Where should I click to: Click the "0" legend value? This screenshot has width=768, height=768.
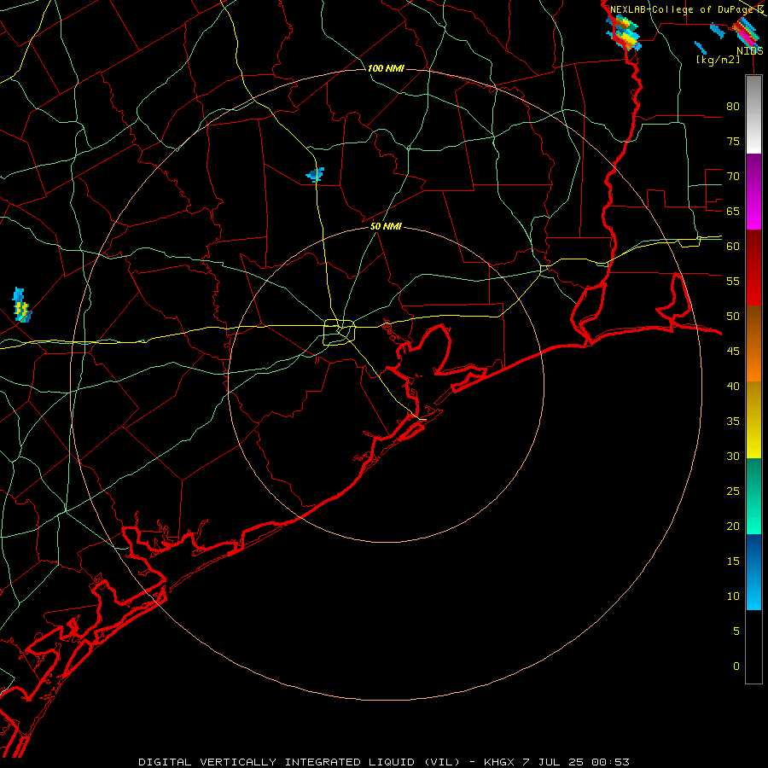[736, 666]
